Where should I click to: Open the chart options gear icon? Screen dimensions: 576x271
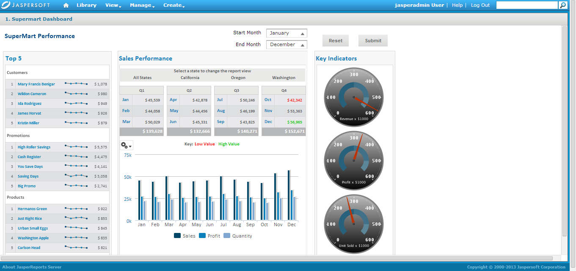pyautogui.click(x=126, y=145)
